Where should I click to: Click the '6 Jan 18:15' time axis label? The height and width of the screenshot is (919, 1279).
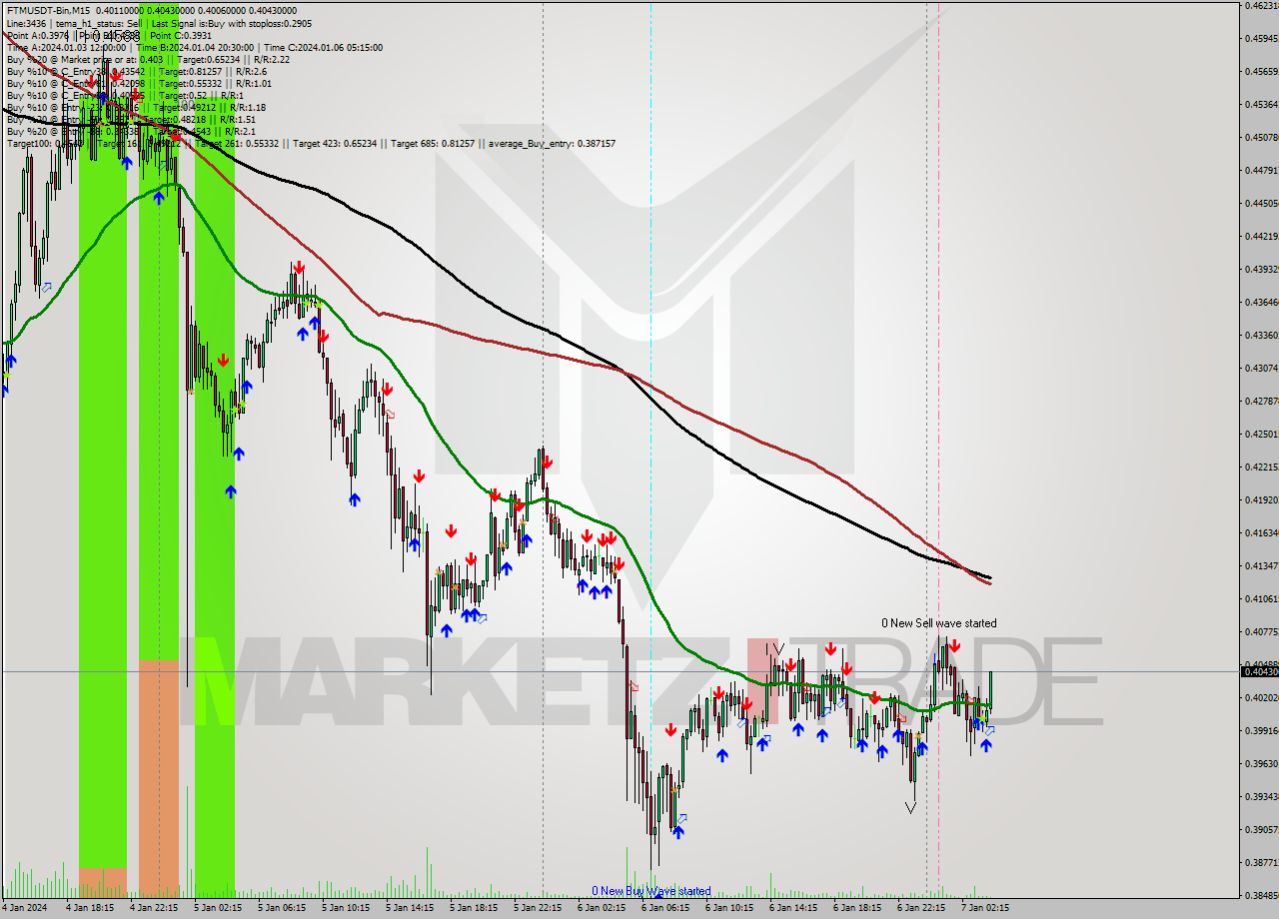(x=857, y=908)
